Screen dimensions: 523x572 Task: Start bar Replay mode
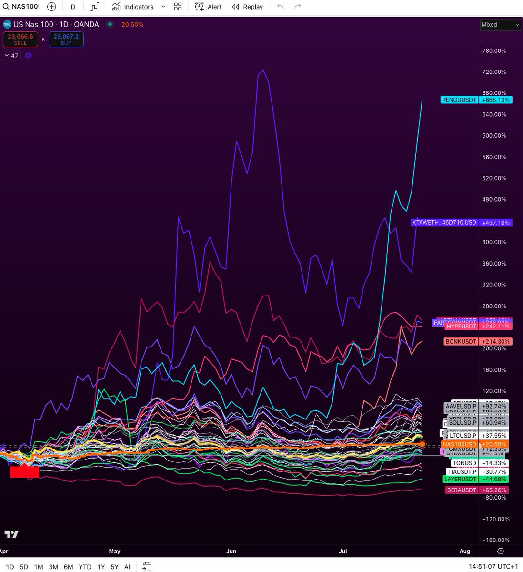click(x=247, y=7)
